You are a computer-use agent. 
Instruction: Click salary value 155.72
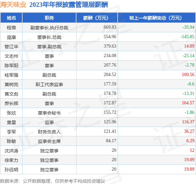(x=110, y=112)
